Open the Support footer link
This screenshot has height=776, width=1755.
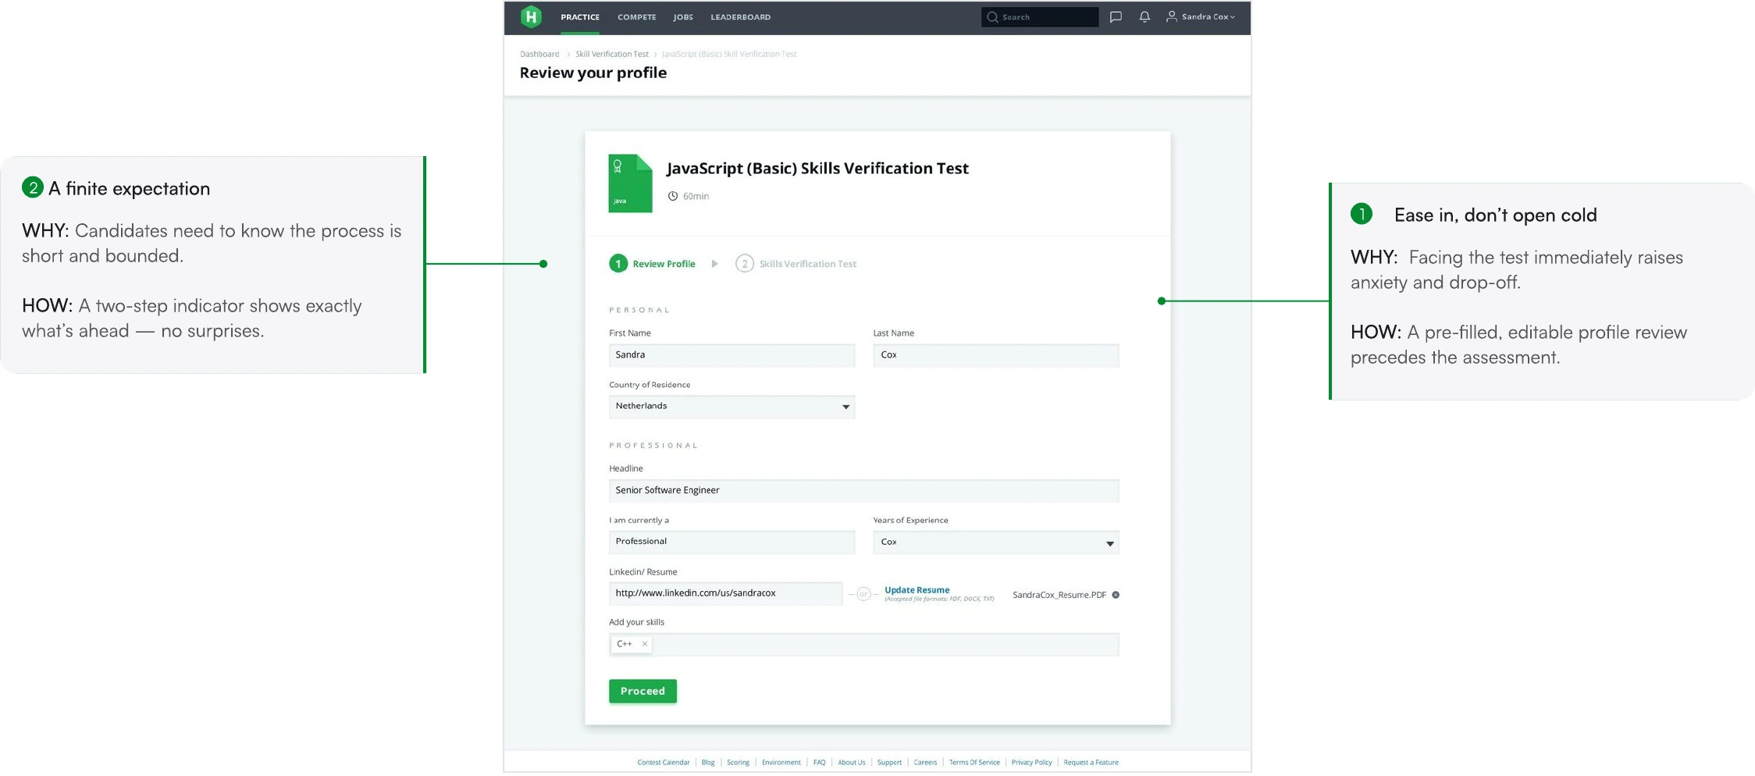(889, 763)
